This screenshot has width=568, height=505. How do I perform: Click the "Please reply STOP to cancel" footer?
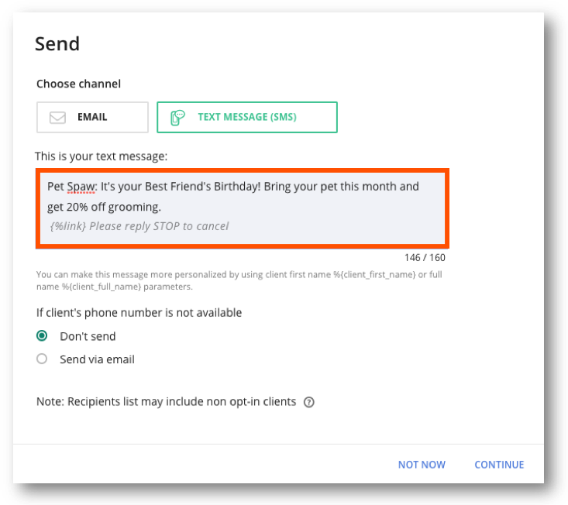point(159,226)
